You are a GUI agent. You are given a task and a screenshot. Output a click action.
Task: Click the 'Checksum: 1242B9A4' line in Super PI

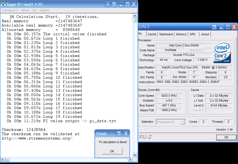click(x=24, y=130)
